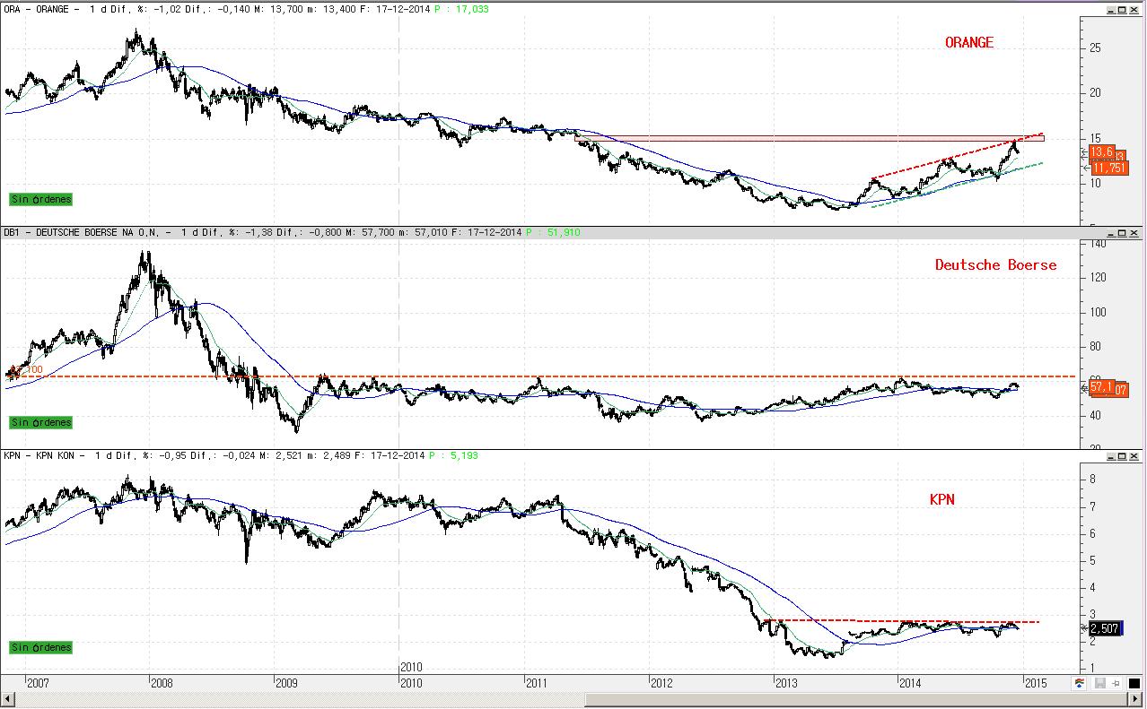Viewport: 1147px width, 709px height.
Task: Click the dashed red resistance line on KPN
Action: (x=902, y=621)
